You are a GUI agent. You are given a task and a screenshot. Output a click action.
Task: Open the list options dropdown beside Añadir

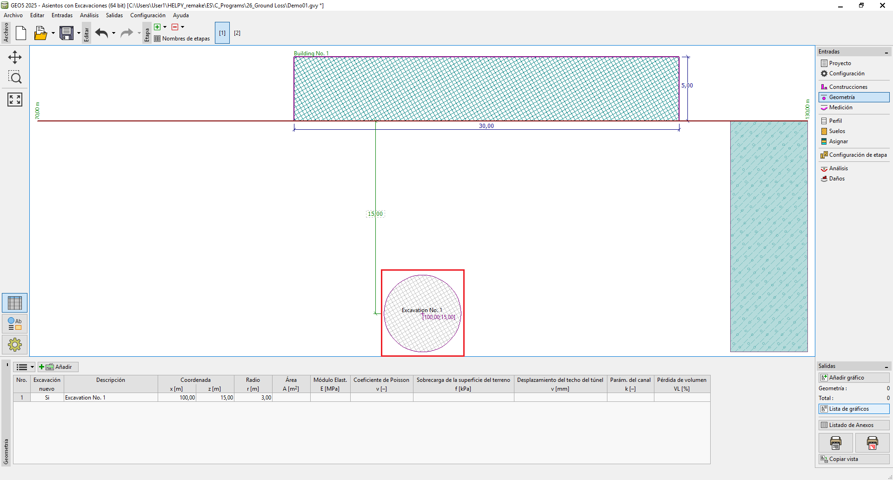[32, 367]
